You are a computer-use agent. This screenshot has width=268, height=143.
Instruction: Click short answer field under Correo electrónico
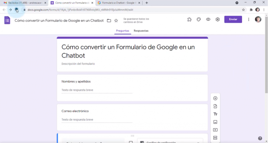(x=97, y=120)
